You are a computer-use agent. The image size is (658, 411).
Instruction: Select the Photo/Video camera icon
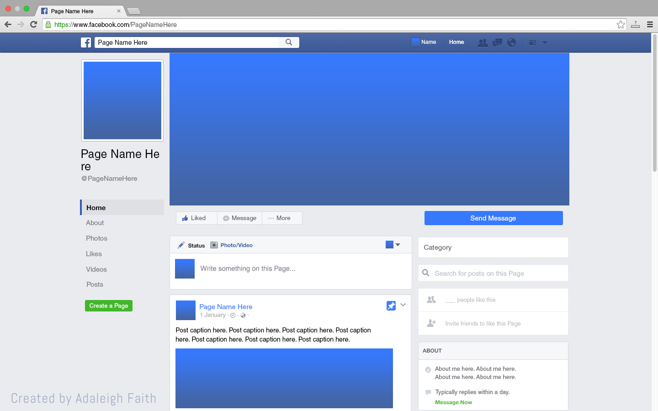[214, 245]
